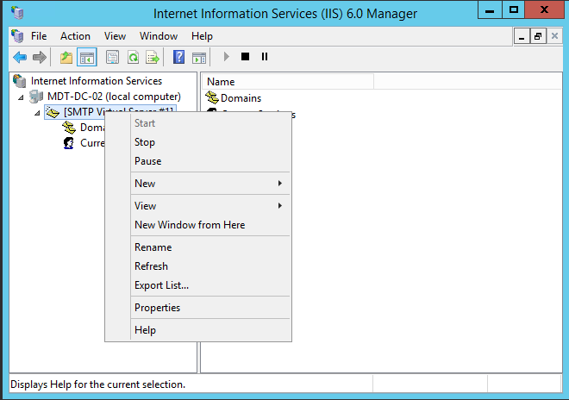Open the Window menu
Viewport: 569px width, 400px height.
[x=159, y=36]
